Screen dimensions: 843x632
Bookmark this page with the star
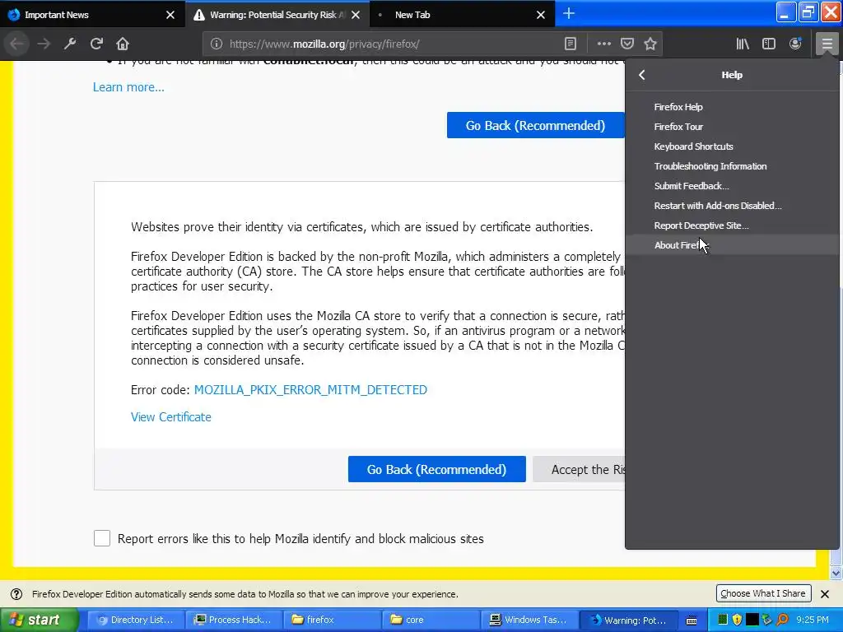pyautogui.click(x=650, y=44)
